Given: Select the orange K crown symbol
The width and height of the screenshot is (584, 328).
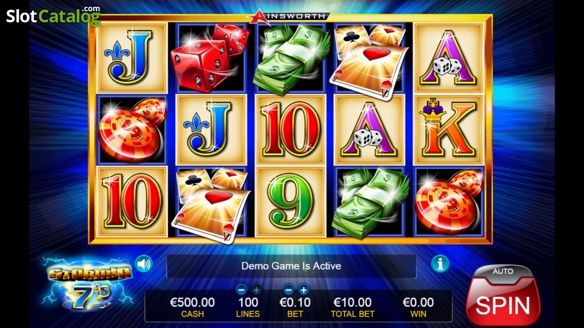Looking at the screenshot, I should tap(449, 129).
